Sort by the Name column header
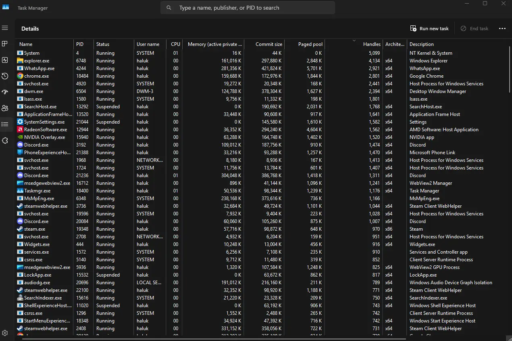The image size is (512, 341). (44, 44)
